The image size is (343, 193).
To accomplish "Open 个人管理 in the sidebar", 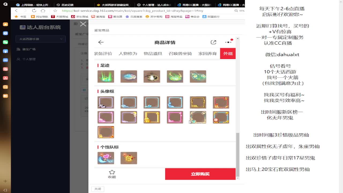I will [26, 59].
